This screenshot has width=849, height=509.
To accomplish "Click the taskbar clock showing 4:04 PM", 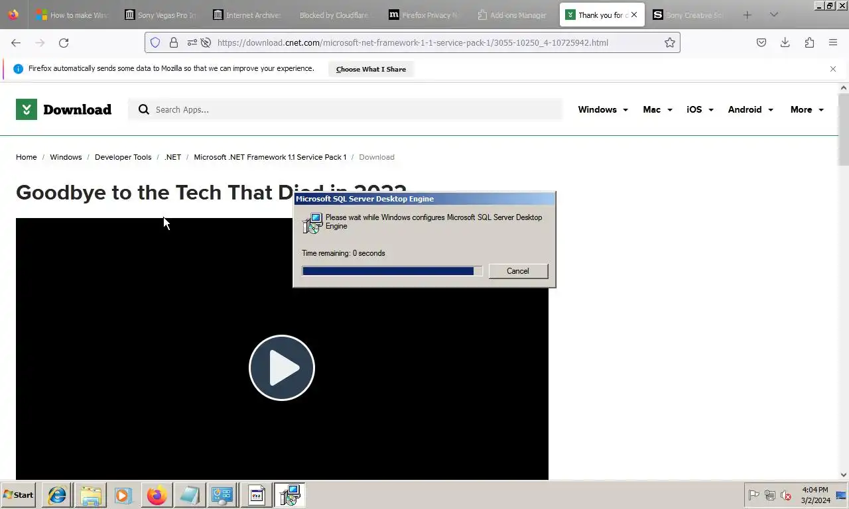I will click(815, 495).
